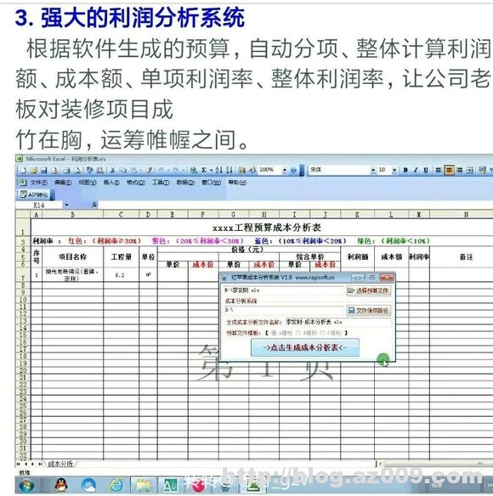Click the Open file folder icon

pyautogui.click(x=33, y=170)
